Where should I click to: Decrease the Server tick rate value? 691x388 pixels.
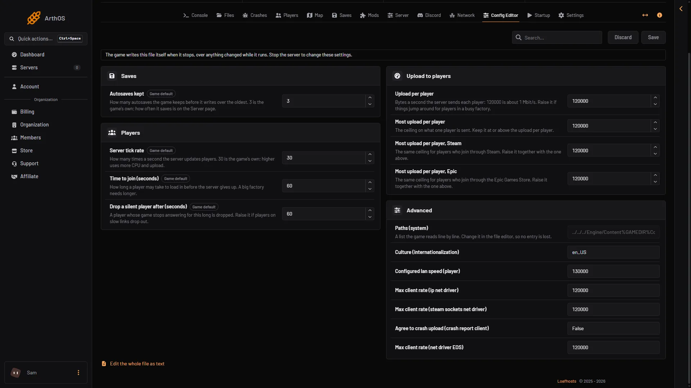click(370, 161)
